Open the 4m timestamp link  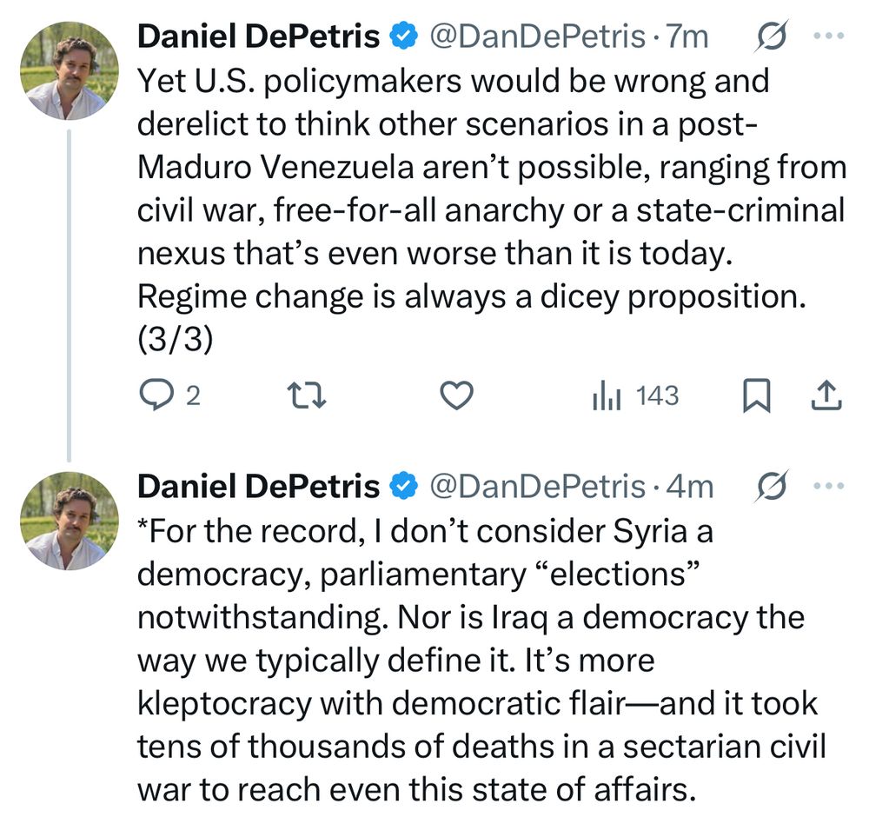click(x=689, y=487)
